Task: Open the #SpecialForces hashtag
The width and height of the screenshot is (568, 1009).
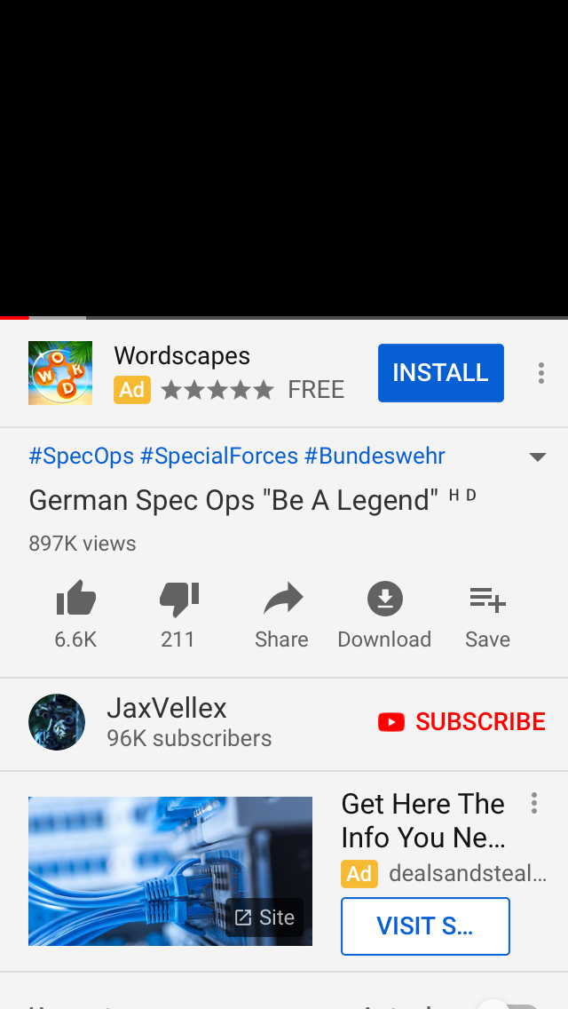Action: (x=218, y=457)
